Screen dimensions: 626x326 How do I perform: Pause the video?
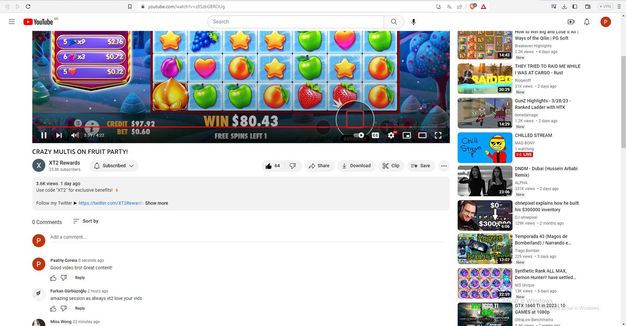44,135
